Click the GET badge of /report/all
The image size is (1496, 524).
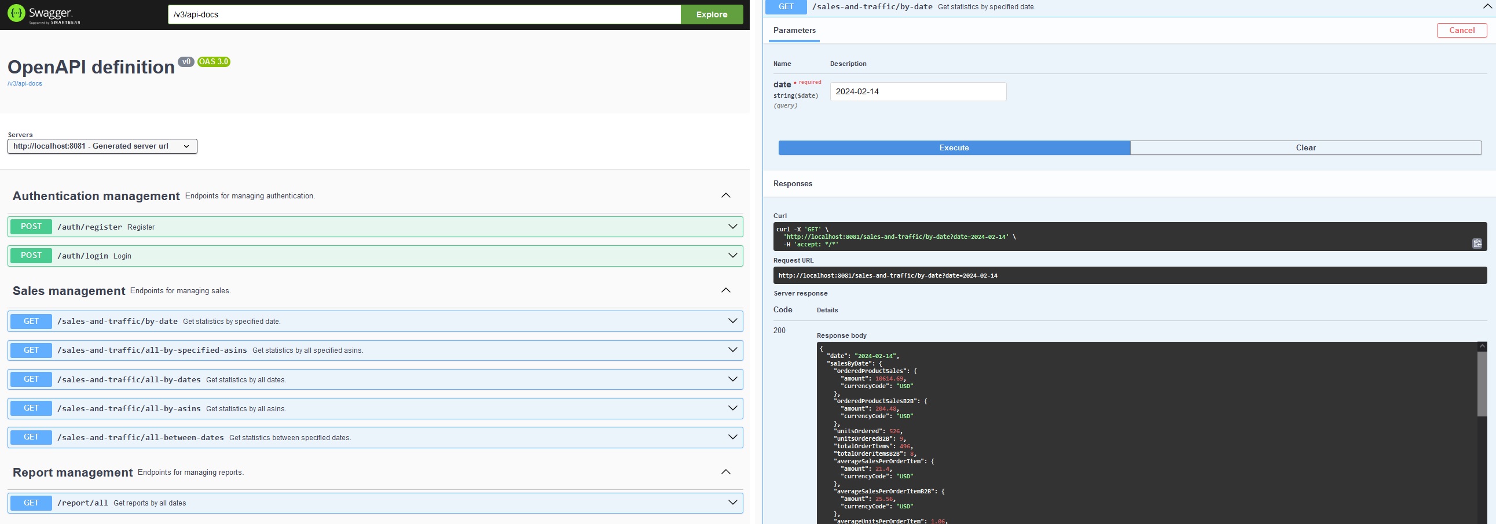[x=31, y=503]
